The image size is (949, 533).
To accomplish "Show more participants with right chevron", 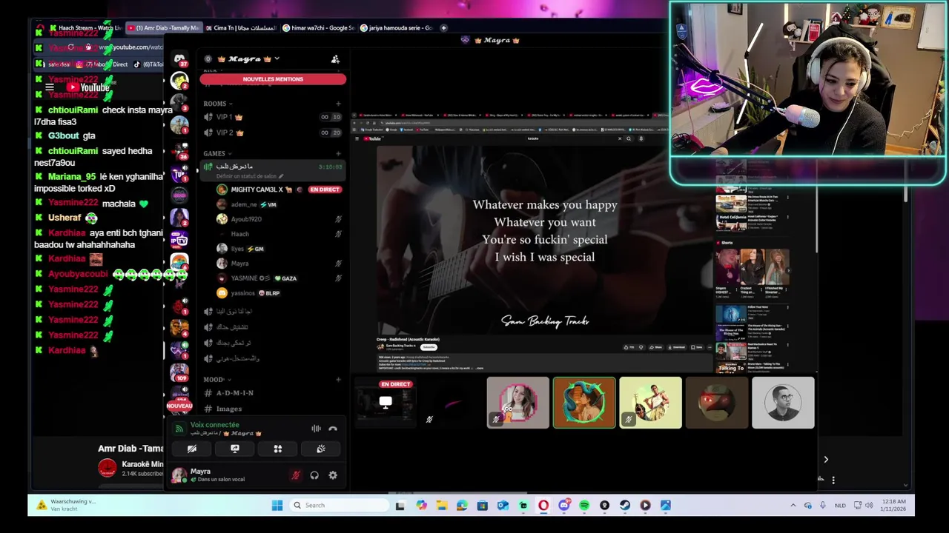I will point(826,460).
